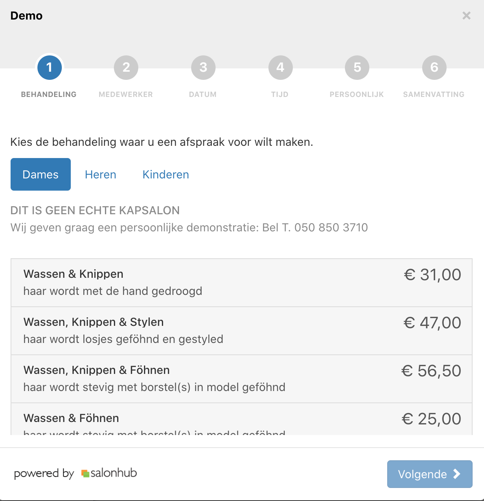Jump to step 4 circle Tijd
Screen dimensions: 484x501
(x=280, y=68)
